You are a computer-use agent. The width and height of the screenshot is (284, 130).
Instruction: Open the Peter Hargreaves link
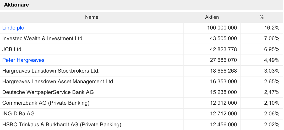pos(23,60)
